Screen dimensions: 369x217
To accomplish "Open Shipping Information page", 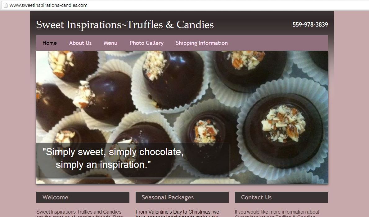I will pyautogui.click(x=202, y=43).
